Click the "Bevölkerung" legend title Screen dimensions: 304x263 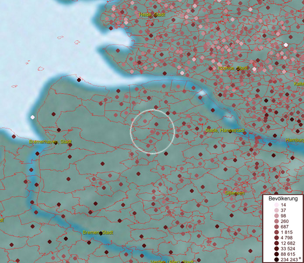coord(283,199)
